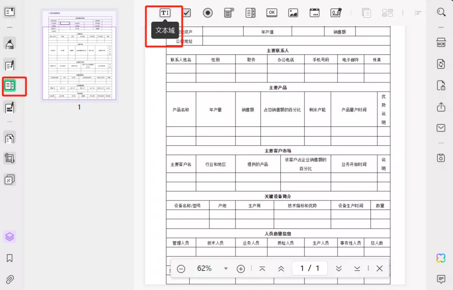Open the Bookmarks panel
Viewport: 453px width, 290px height.
(10, 258)
